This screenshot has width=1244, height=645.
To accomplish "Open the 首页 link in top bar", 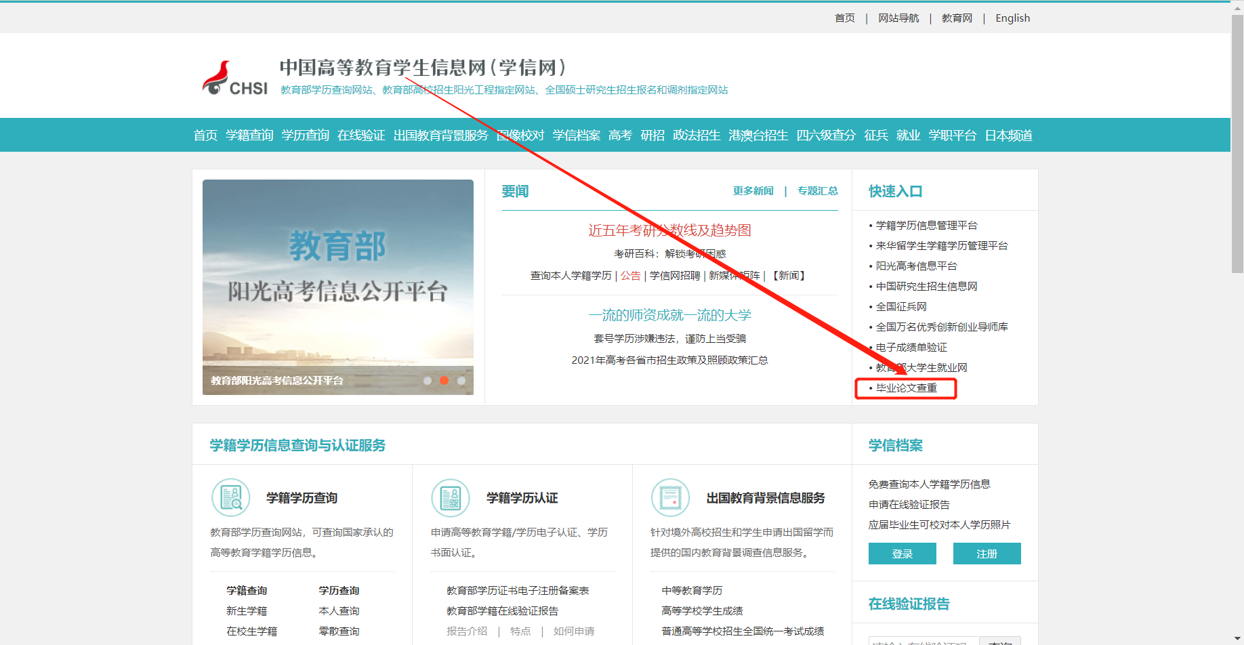I will point(845,18).
